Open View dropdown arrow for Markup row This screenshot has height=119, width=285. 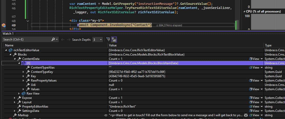[x=262, y=115]
